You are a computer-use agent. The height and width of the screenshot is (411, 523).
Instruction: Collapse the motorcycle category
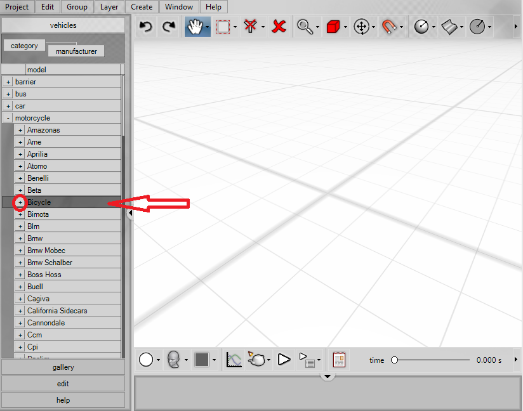point(8,118)
